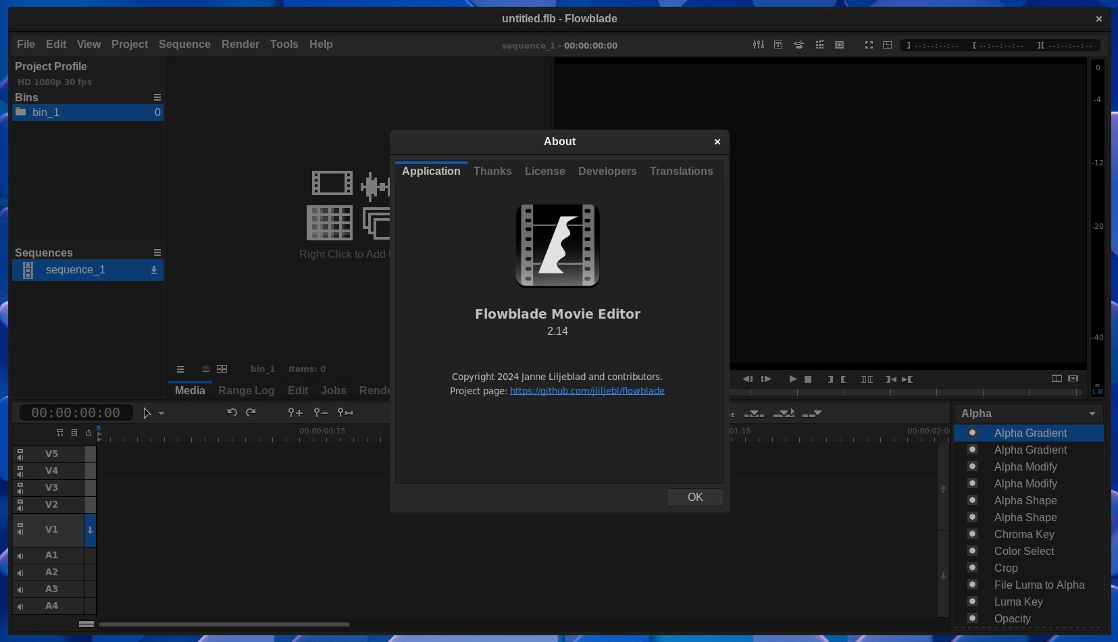This screenshot has width=1118, height=642.
Task: Click the monitor split-view icon
Action: (1057, 378)
